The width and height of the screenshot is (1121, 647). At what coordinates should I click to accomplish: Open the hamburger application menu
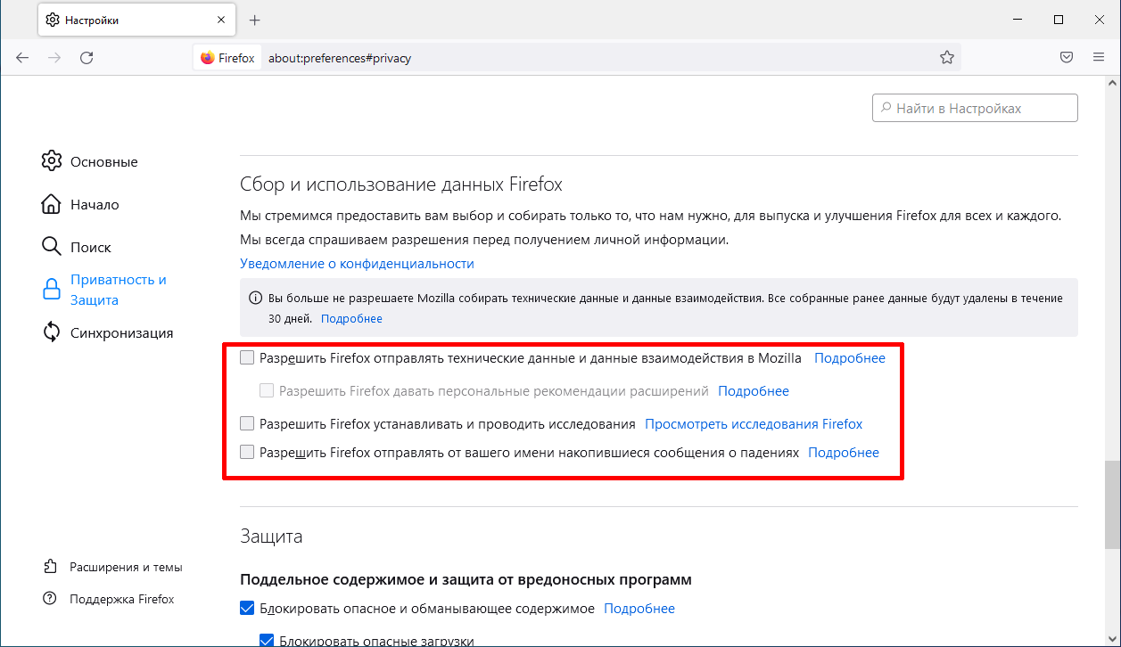click(1099, 58)
